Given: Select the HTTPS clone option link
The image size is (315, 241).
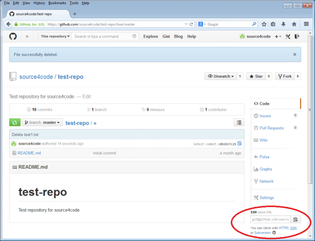Looking at the screenshot, I should tap(283, 228).
